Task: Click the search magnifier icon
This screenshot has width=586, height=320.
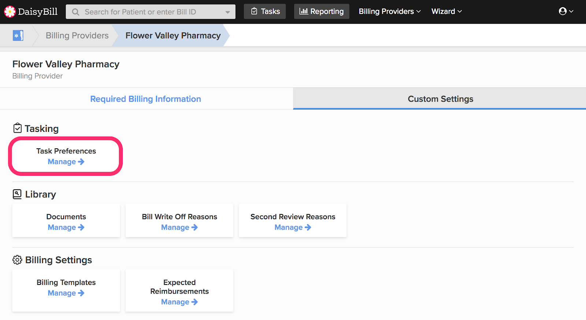Action: pos(75,12)
